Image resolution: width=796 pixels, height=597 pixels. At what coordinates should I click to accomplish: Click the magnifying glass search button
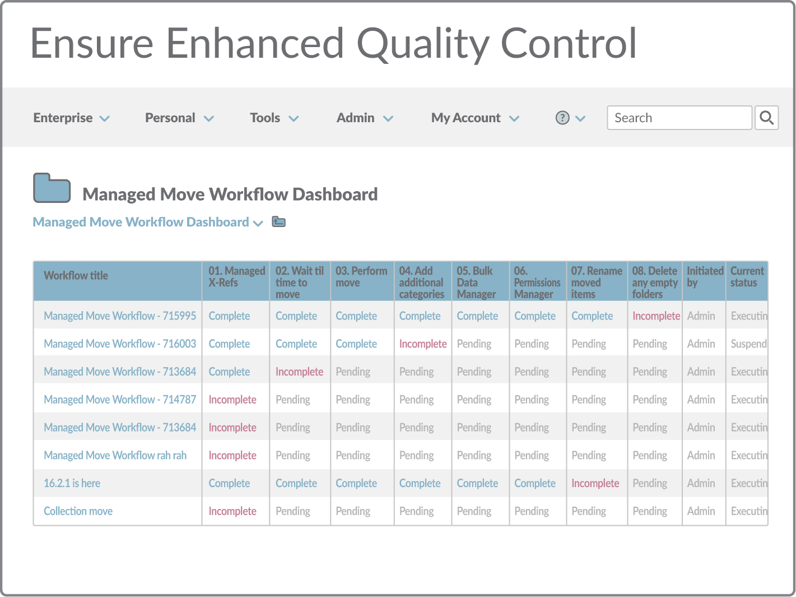pyautogui.click(x=766, y=118)
